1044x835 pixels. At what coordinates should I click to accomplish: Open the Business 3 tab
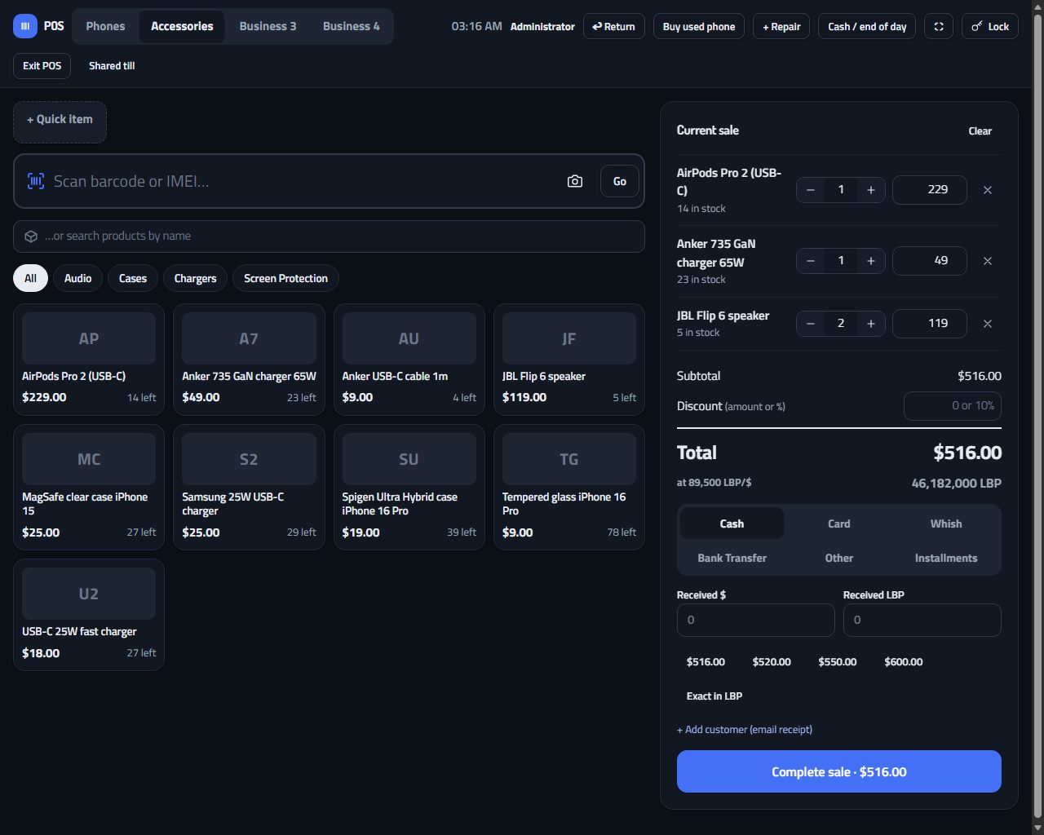268,26
